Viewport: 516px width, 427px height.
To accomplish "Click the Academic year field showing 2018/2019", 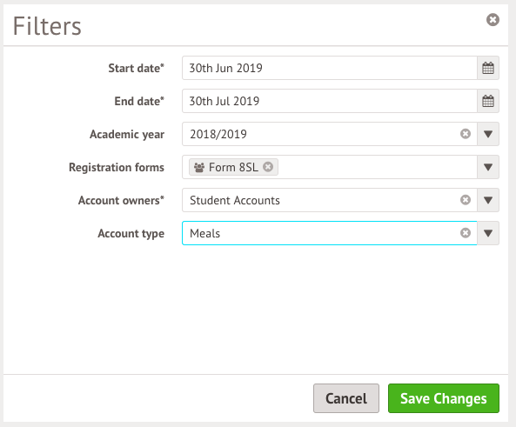I will coord(321,134).
